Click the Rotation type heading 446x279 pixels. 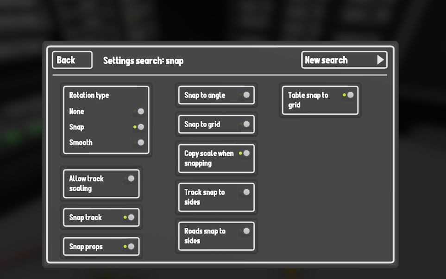89,95
